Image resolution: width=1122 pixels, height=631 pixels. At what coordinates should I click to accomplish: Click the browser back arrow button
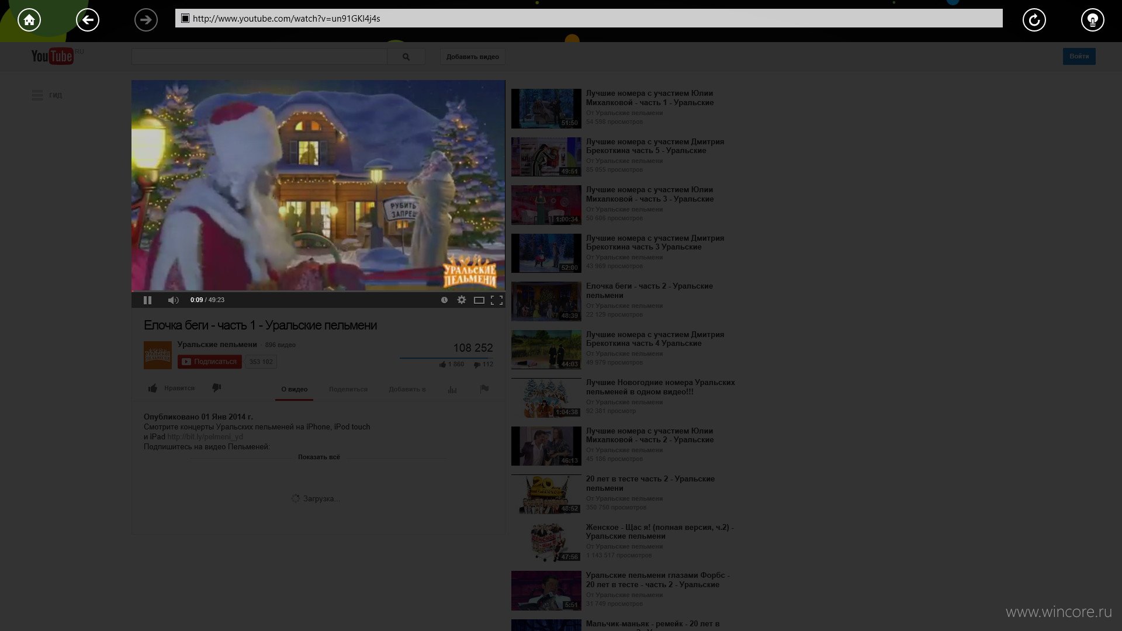88,20
